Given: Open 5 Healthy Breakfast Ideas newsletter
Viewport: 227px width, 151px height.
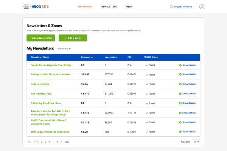Looking at the screenshot, I should [x=46, y=103].
